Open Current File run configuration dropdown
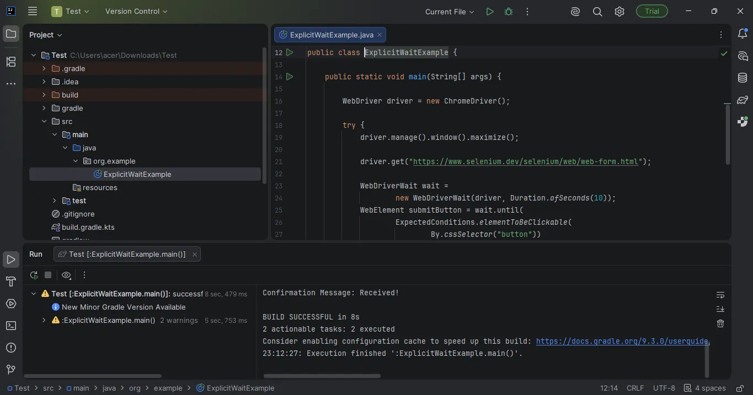The width and height of the screenshot is (753, 395). (450, 12)
